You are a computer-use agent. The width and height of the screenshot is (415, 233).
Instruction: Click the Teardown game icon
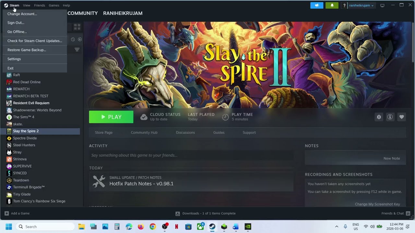[9, 180]
